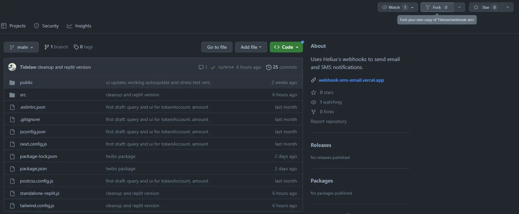Open the green Code dropdown
Image resolution: width=519 pixels, height=214 pixels.
(286, 47)
